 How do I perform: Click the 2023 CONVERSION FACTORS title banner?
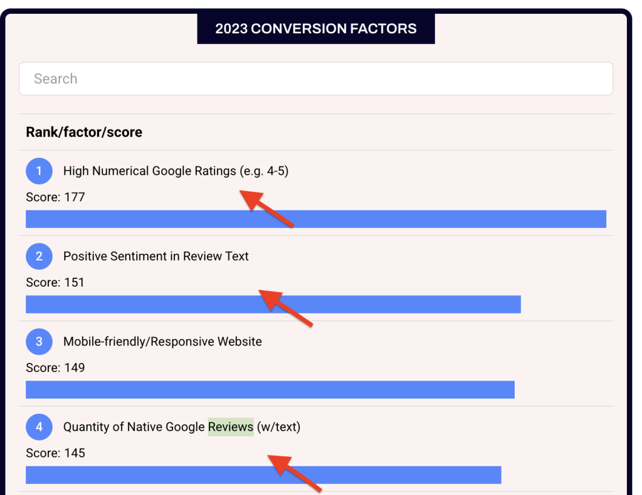tap(316, 28)
